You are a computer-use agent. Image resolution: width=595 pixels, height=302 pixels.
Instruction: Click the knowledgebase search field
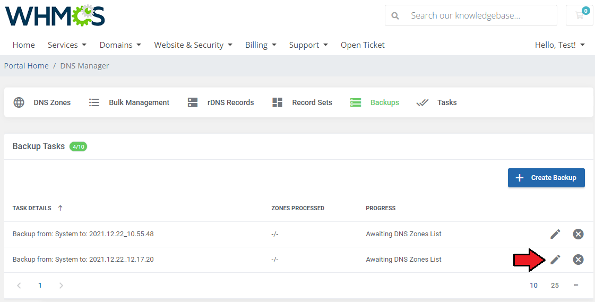pos(471,15)
